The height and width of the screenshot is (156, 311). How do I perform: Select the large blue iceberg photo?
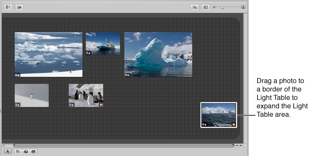click(158, 54)
